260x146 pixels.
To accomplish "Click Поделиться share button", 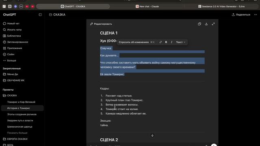I will (x=241, y=15).
